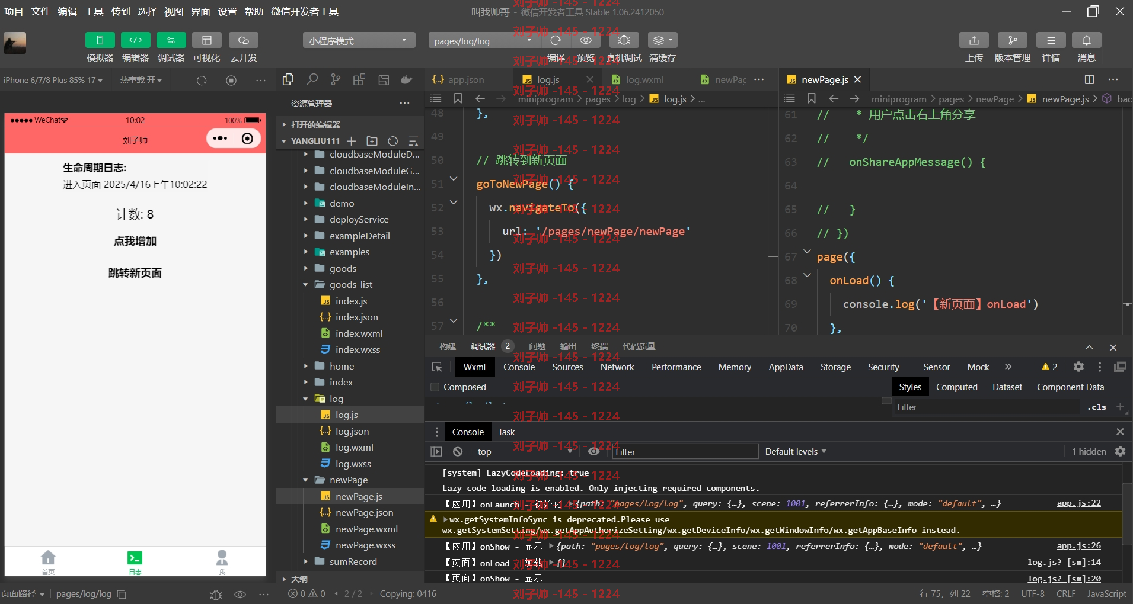This screenshot has height=604, width=1133.
Task: Click the clear console icon
Action: point(458,452)
